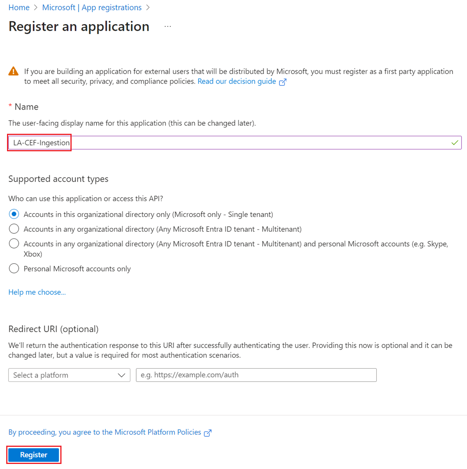Click the chevron separator in the breadcrumb
The height and width of the screenshot is (469, 467).
[x=35, y=7]
